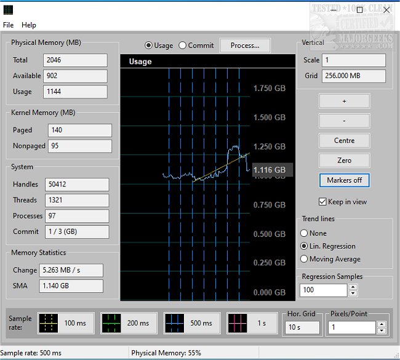400x360 pixels.
Task: Increase Pixels/Point with up arrow
Action: (382, 324)
